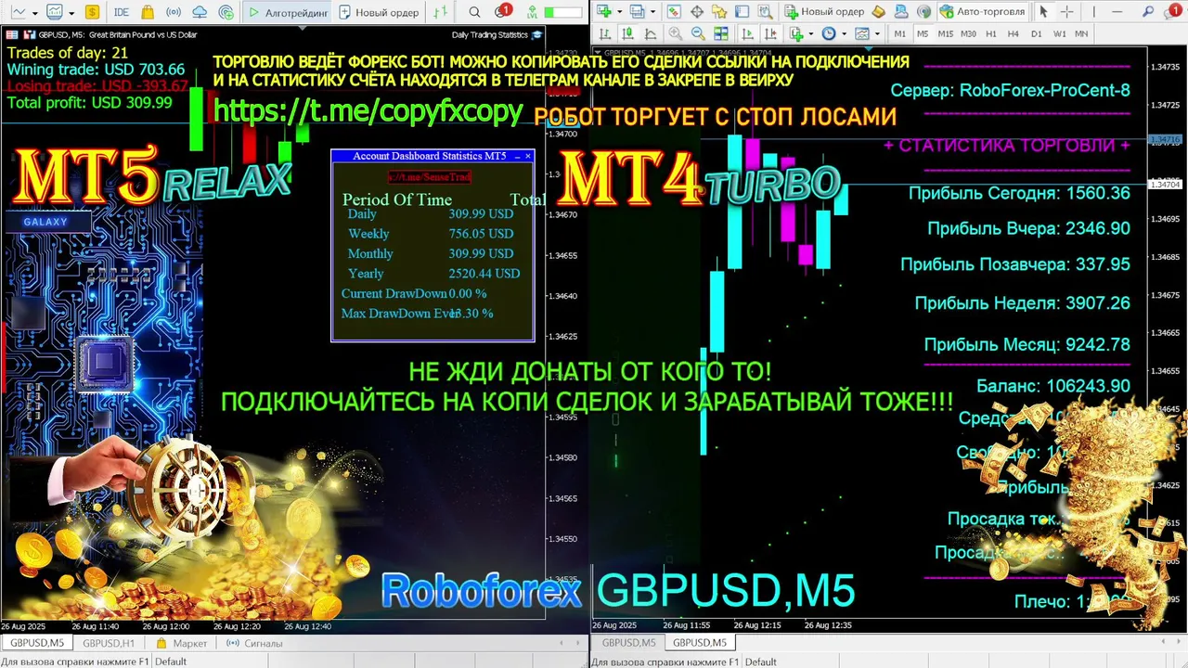Select the crosshair tool in MT4

(x=1066, y=11)
